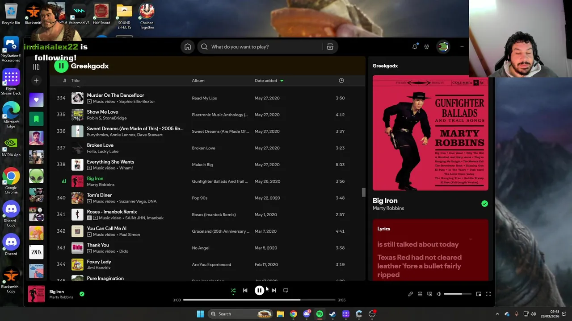
Task: Toggle the repeat mode
Action: click(x=286, y=290)
